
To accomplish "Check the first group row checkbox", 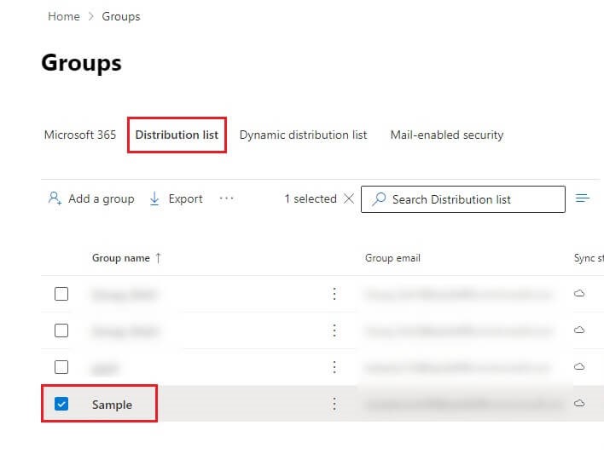I will (x=61, y=294).
